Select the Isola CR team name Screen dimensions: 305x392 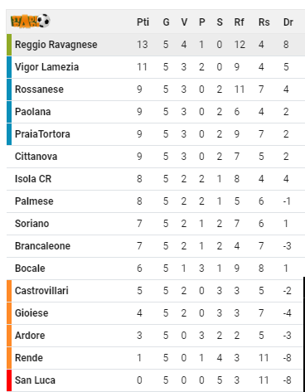(33, 179)
